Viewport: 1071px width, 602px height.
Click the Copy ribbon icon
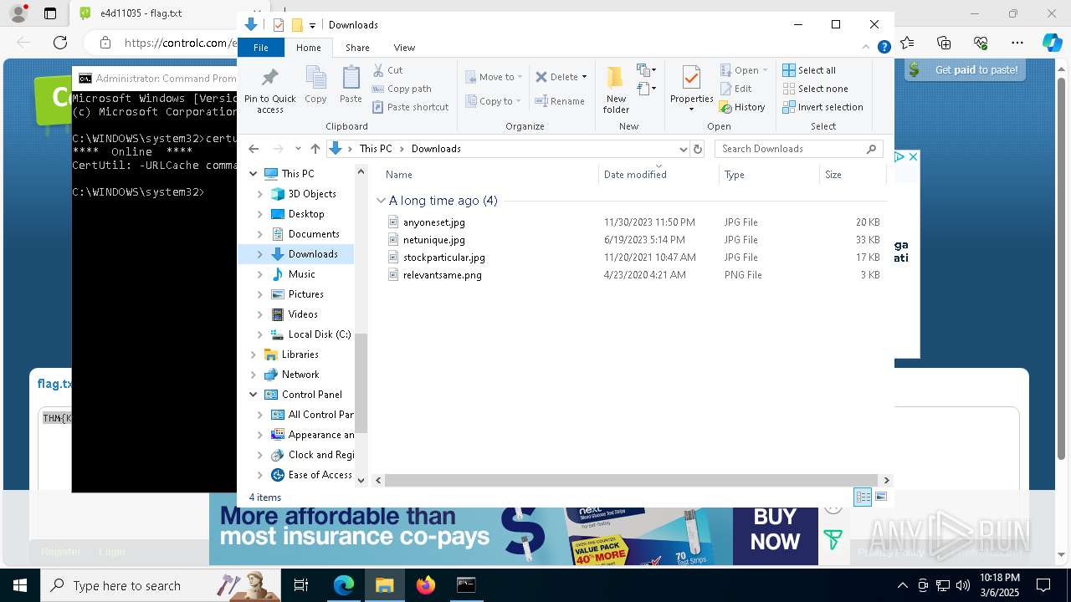315,84
